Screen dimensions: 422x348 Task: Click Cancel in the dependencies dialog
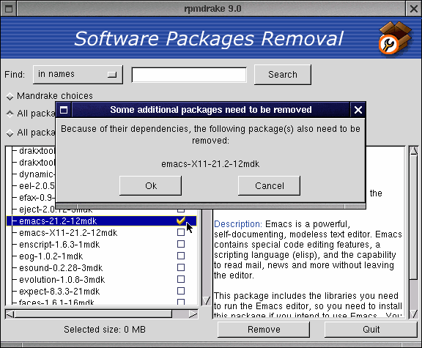pyautogui.click(x=269, y=185)
